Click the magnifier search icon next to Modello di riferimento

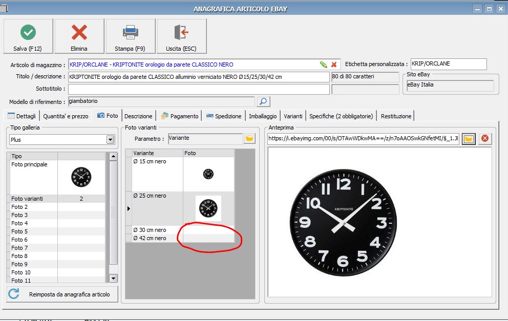tap(263, 101)
